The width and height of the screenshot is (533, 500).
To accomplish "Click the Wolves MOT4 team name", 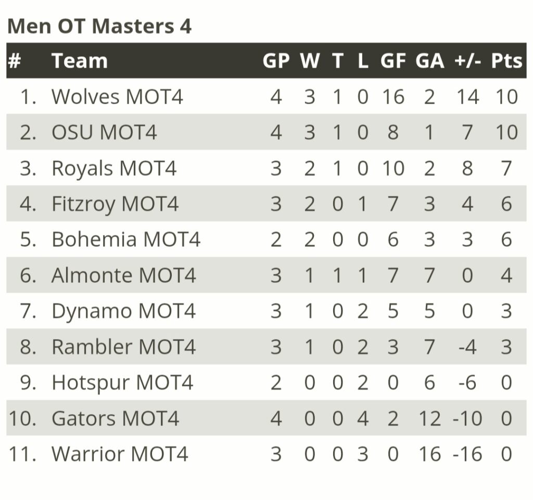I will 117,96.
